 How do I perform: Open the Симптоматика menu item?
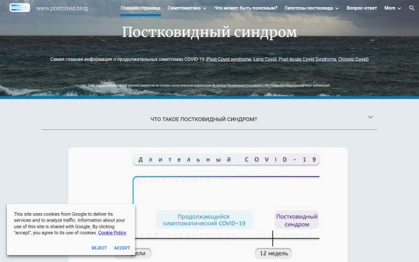184,8
